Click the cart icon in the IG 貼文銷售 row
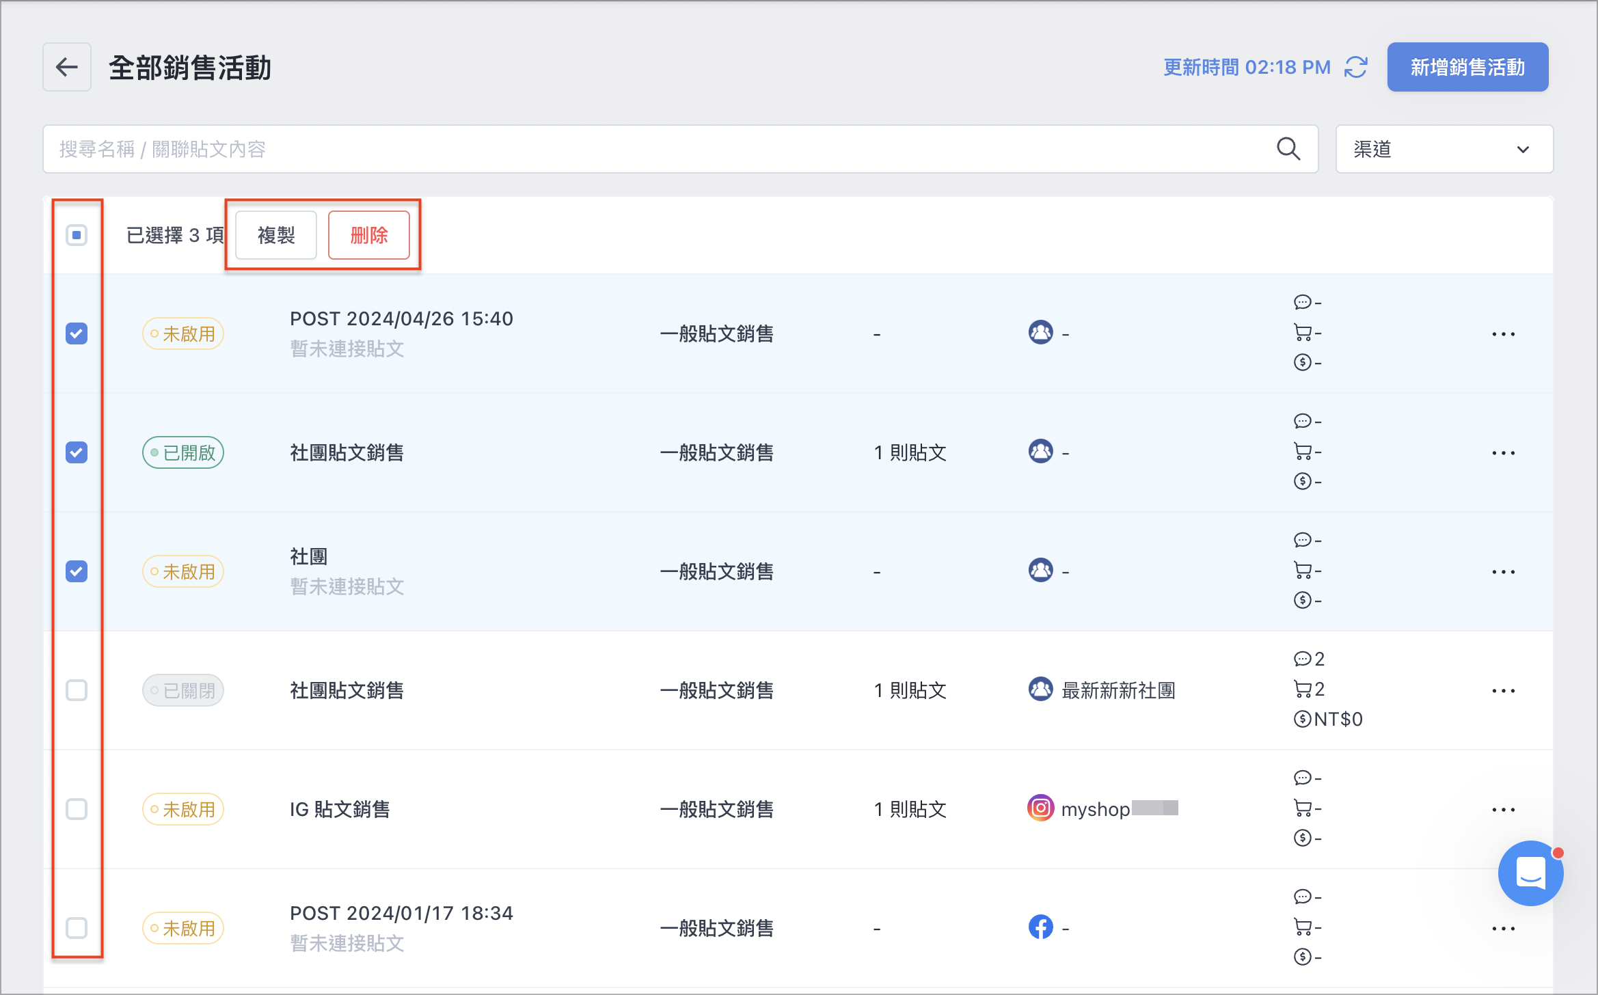Image resolution: width=1598 pixels, height=995 pixels. (1302, 808)
